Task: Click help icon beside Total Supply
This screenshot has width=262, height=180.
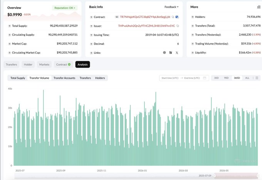Action: 10,26
